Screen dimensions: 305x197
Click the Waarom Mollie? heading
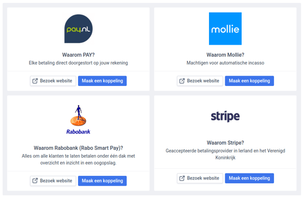click(x=225, y=55)
